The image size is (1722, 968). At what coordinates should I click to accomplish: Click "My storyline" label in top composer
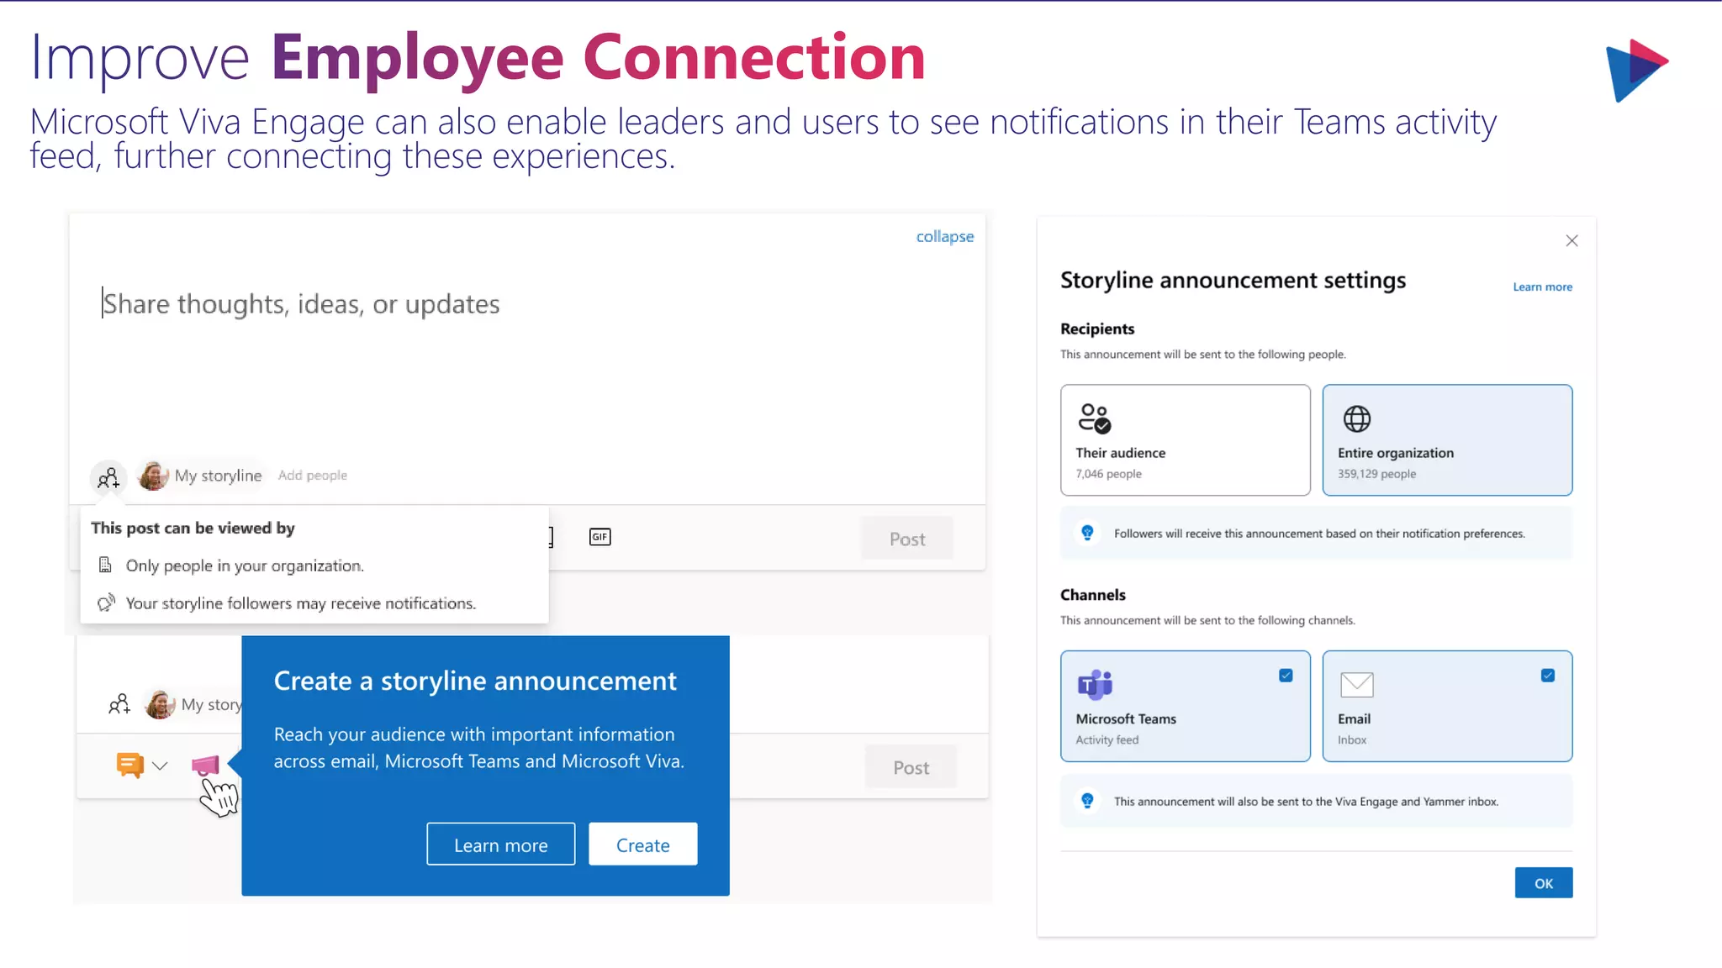(218, 476)
